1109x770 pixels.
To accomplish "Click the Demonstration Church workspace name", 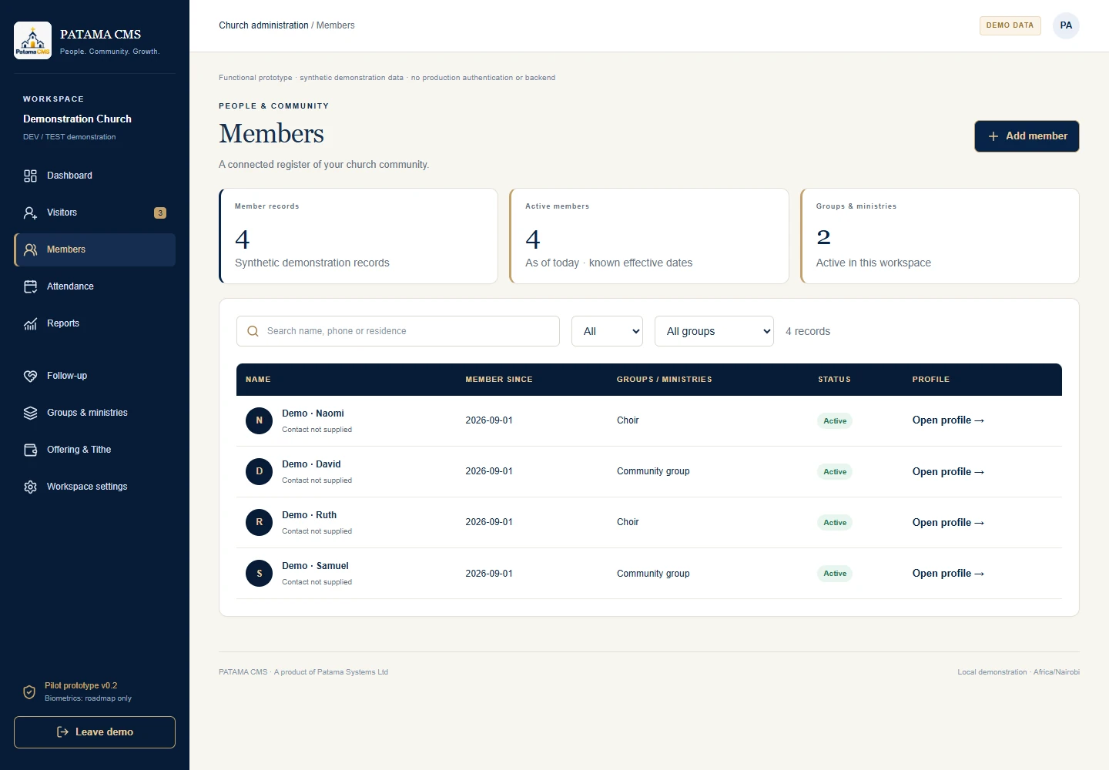I will point(77,119).
